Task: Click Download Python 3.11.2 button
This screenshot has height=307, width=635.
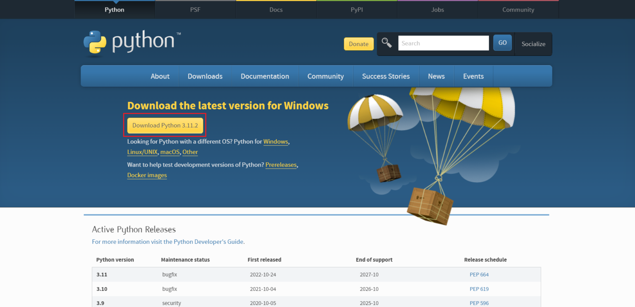Action: 165,125
